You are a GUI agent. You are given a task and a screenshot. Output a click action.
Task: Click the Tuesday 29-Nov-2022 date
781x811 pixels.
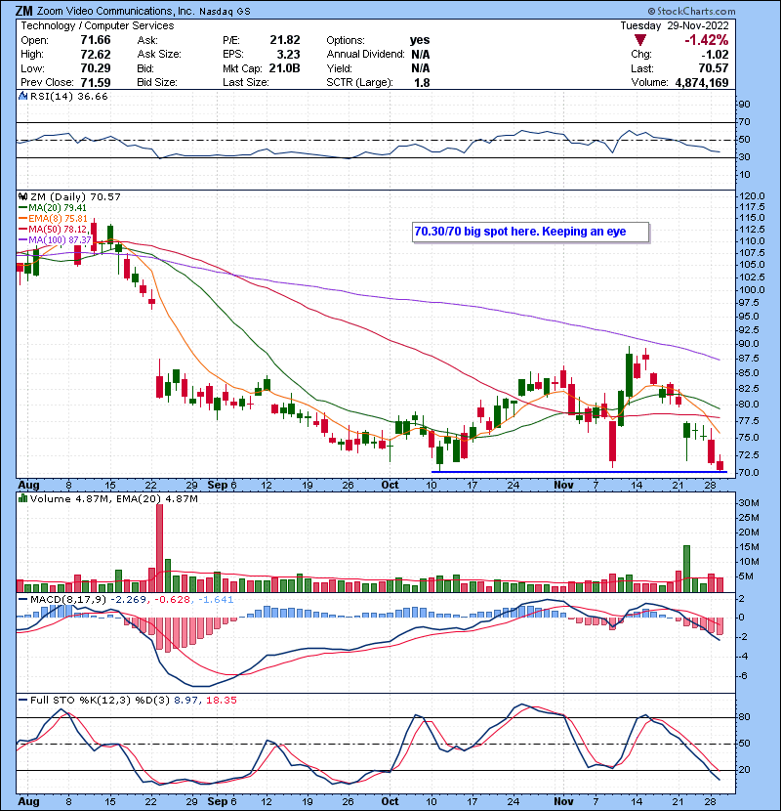[675, 25]
